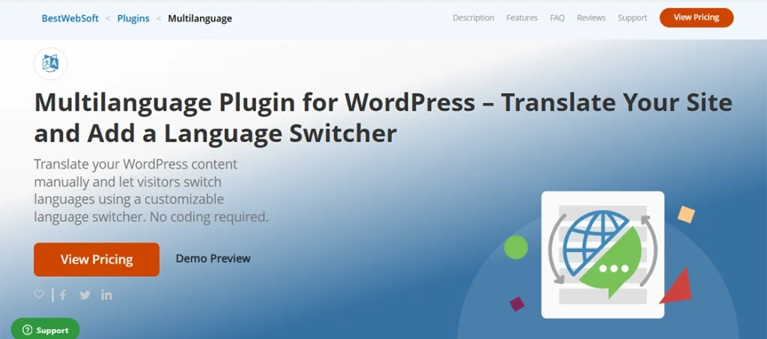The image size is (767, 339).
Task: Open the FAQ nav item
Action: coord(557,17)
